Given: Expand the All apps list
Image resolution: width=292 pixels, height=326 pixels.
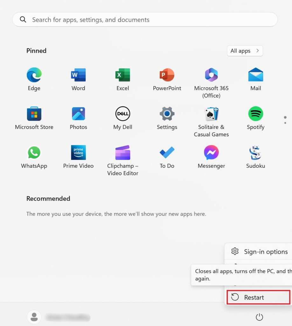Looking at the screenshot, I should click(x=245, y=51).
